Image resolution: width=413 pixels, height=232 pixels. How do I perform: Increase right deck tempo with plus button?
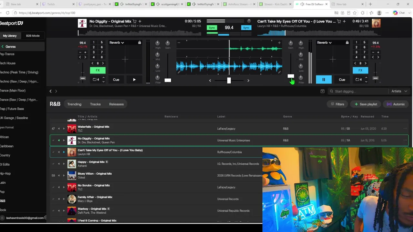pos(378,52)
